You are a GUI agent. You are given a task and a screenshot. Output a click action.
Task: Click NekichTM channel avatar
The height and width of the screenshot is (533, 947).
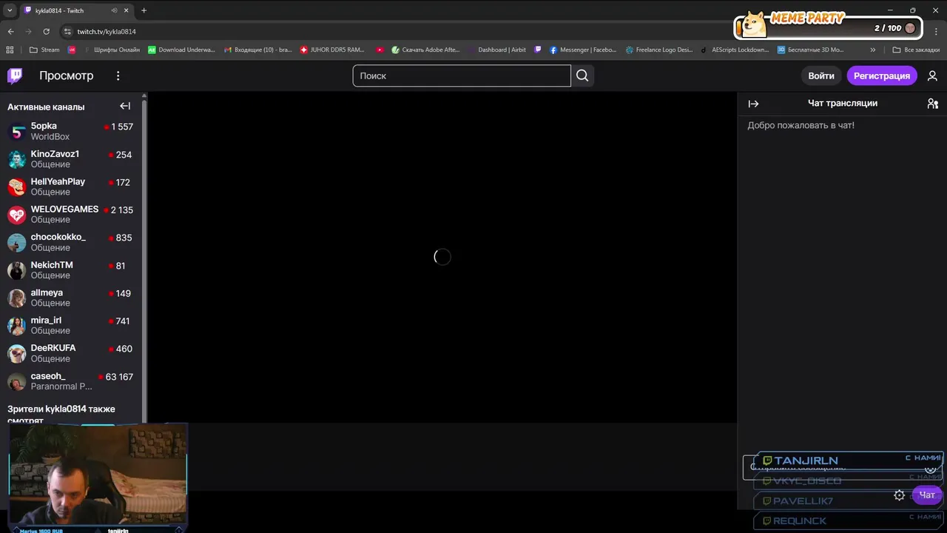pos(17,270)
